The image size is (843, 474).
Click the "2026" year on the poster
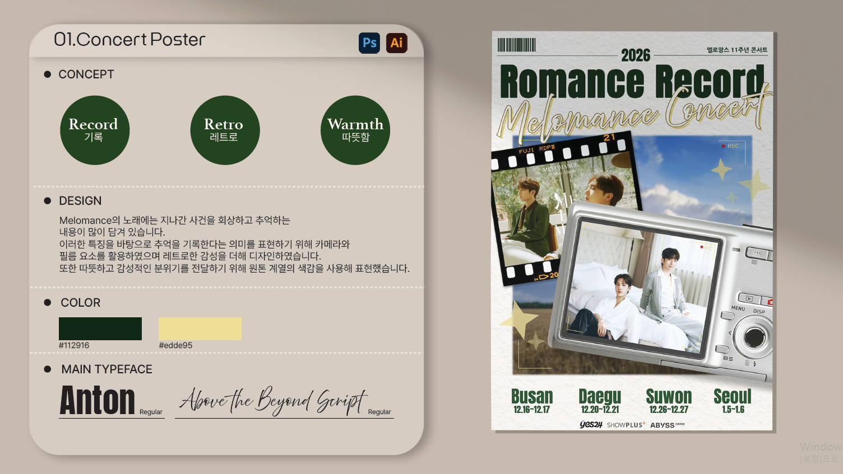pos(636,55)
